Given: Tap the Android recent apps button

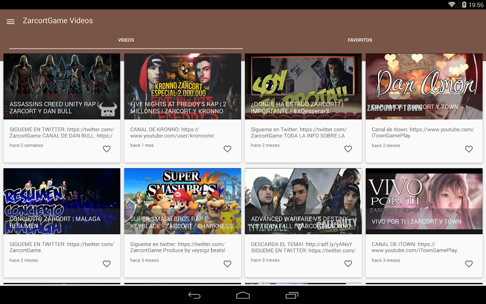Looking at the screenshot, I should point(292,295).
